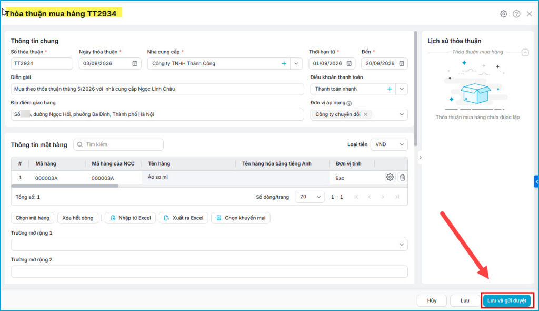
Task: Click the items table horizontal scrollbar
Action: point(65,186)
